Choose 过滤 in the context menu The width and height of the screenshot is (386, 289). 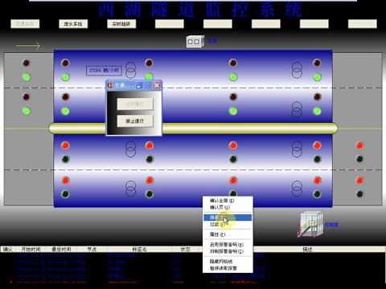228,224
